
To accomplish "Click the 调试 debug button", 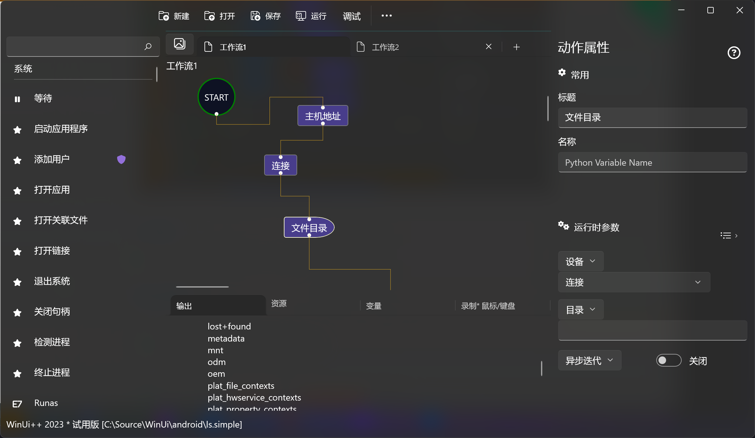I will click(351, 16).
